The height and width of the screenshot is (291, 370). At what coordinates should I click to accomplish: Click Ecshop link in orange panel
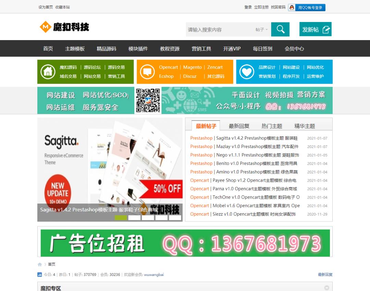[166, 76]
